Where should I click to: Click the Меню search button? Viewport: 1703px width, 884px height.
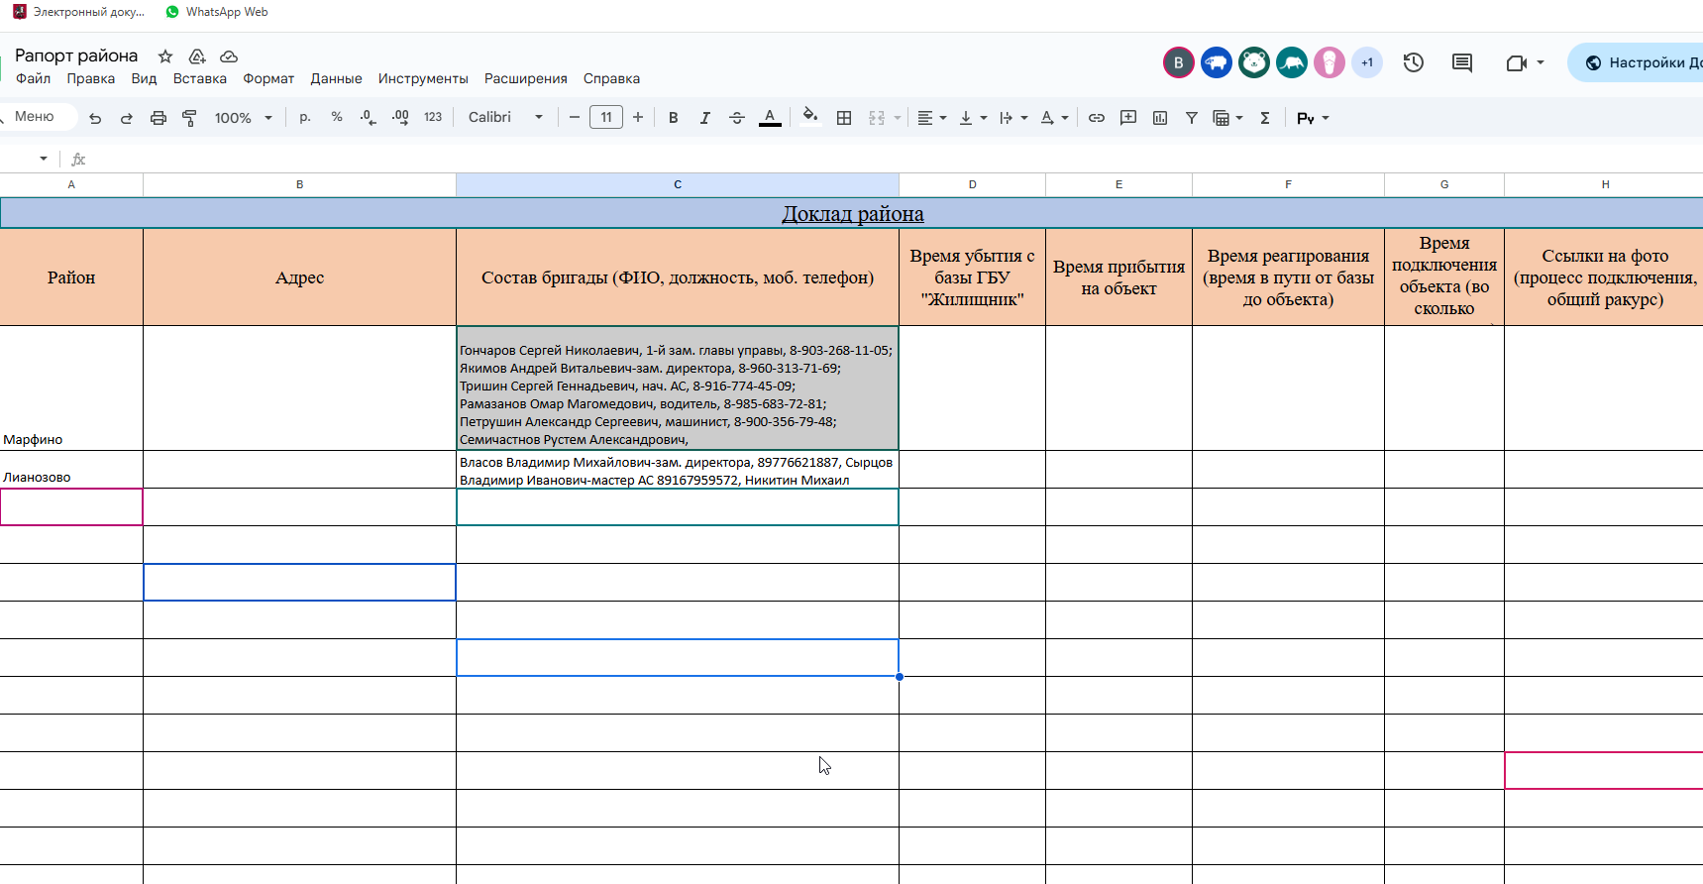35,117
